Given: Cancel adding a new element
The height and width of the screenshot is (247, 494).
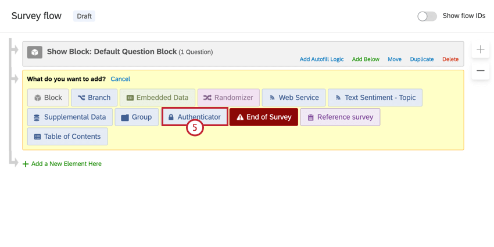Looking at the screenshot, I should [x=120, y=79].
